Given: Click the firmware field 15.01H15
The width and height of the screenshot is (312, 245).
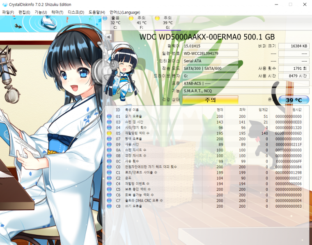Looking at the screenshot, I should click(210, 46).
